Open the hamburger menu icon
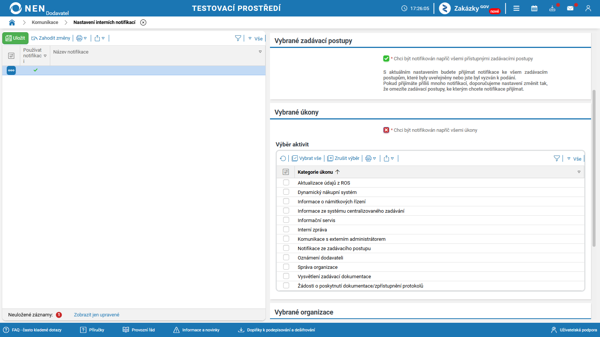 [516, 8]
